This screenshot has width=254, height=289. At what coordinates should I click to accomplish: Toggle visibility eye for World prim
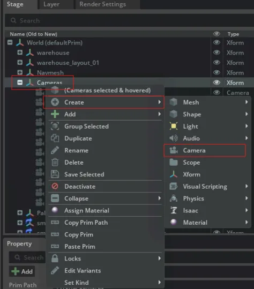point(216,42)
